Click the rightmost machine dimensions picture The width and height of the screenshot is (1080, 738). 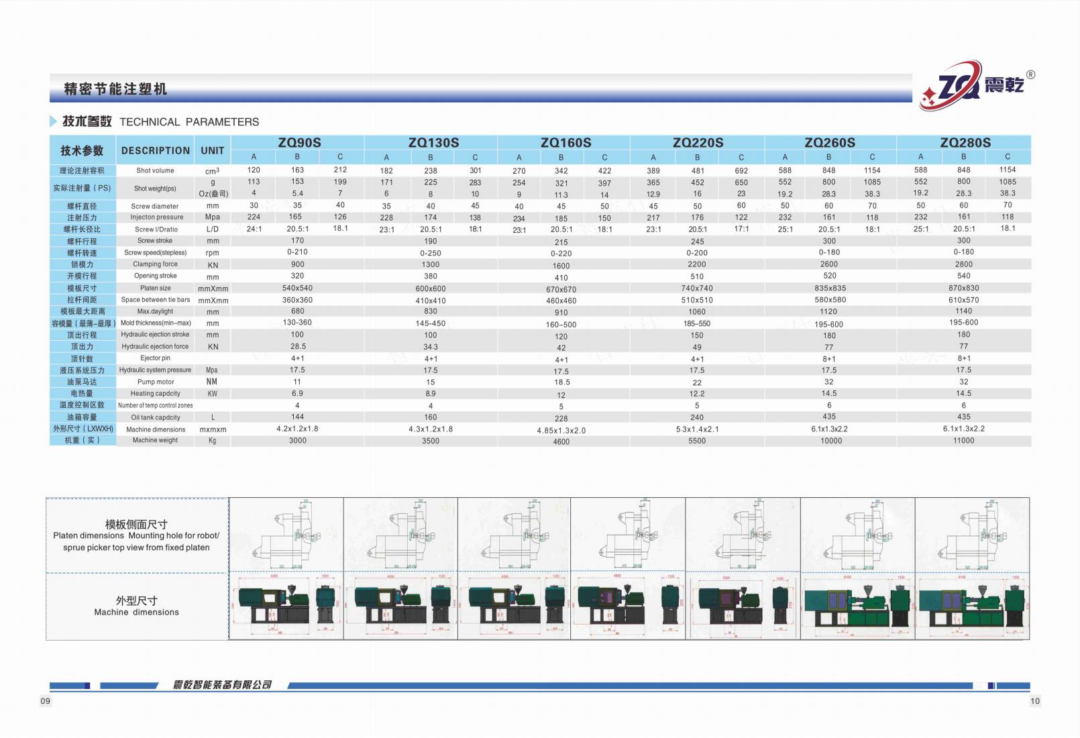click(972, 606)
